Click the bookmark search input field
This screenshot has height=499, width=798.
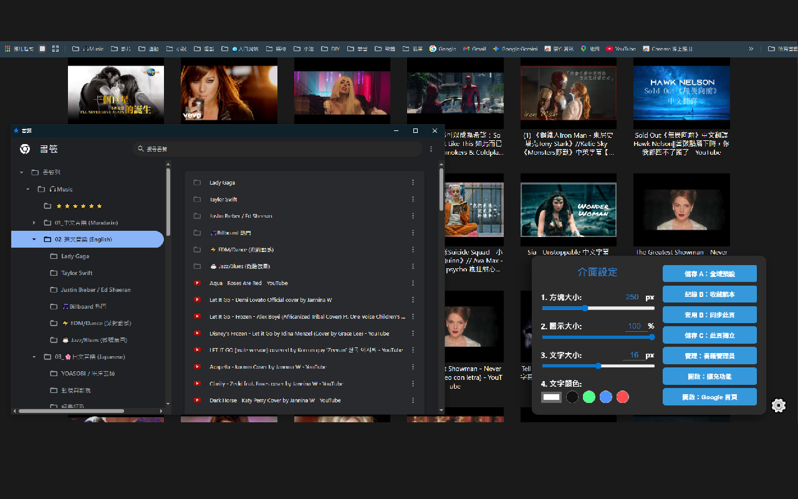(x=277, y=149)
